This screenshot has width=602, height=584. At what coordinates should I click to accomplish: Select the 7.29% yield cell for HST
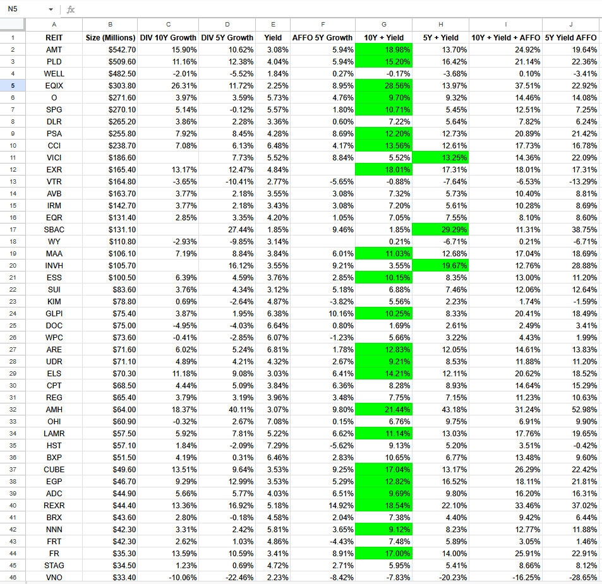(273, 446)
